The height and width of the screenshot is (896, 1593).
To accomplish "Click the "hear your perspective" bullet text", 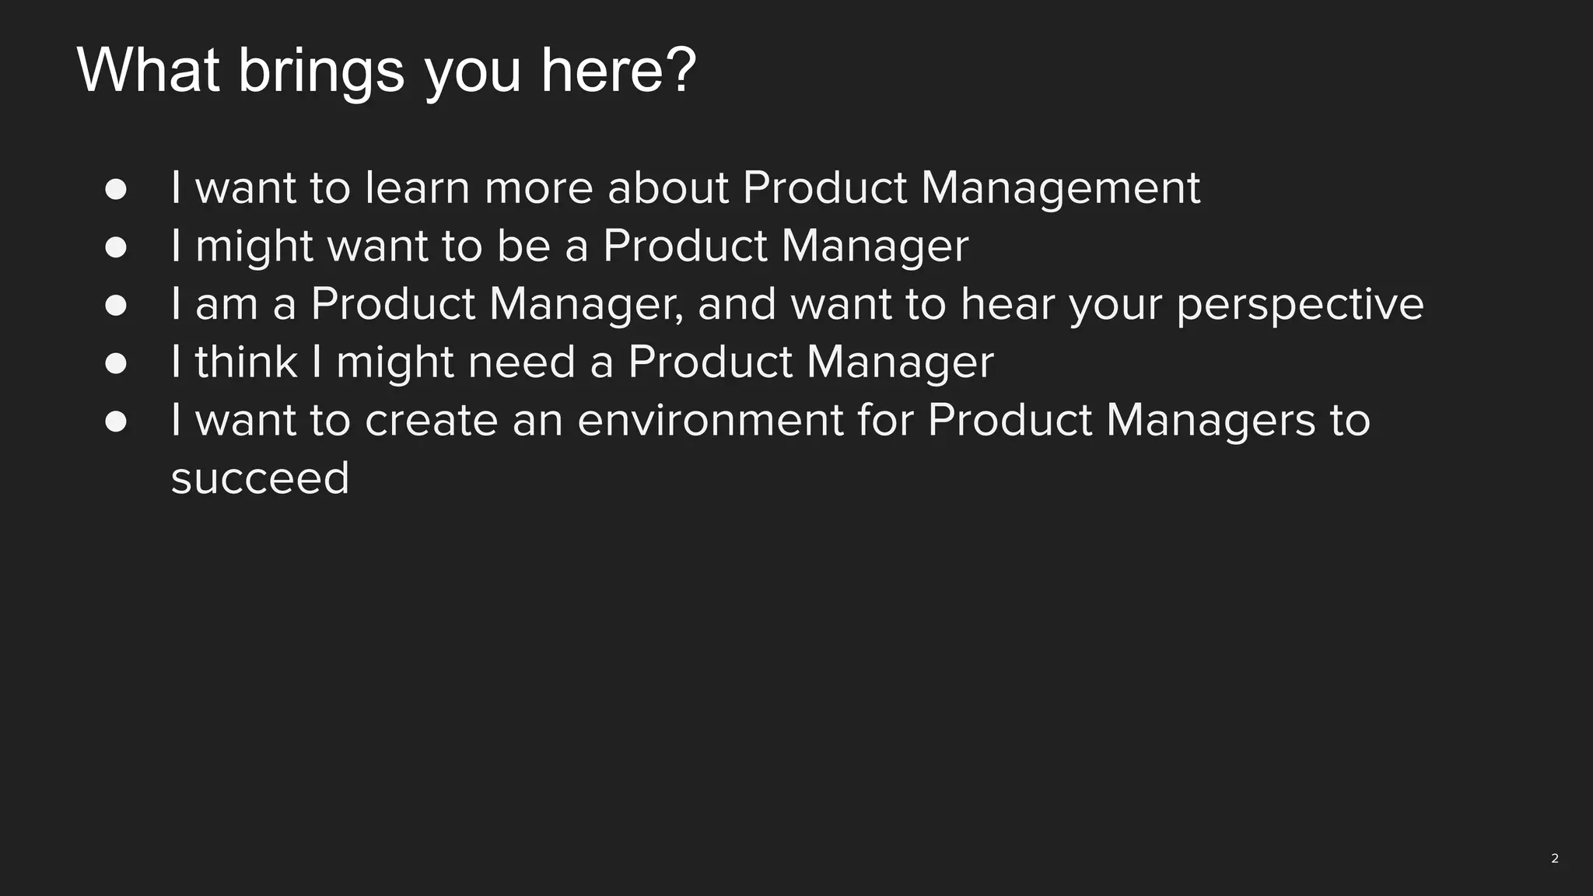I will 796,304.
